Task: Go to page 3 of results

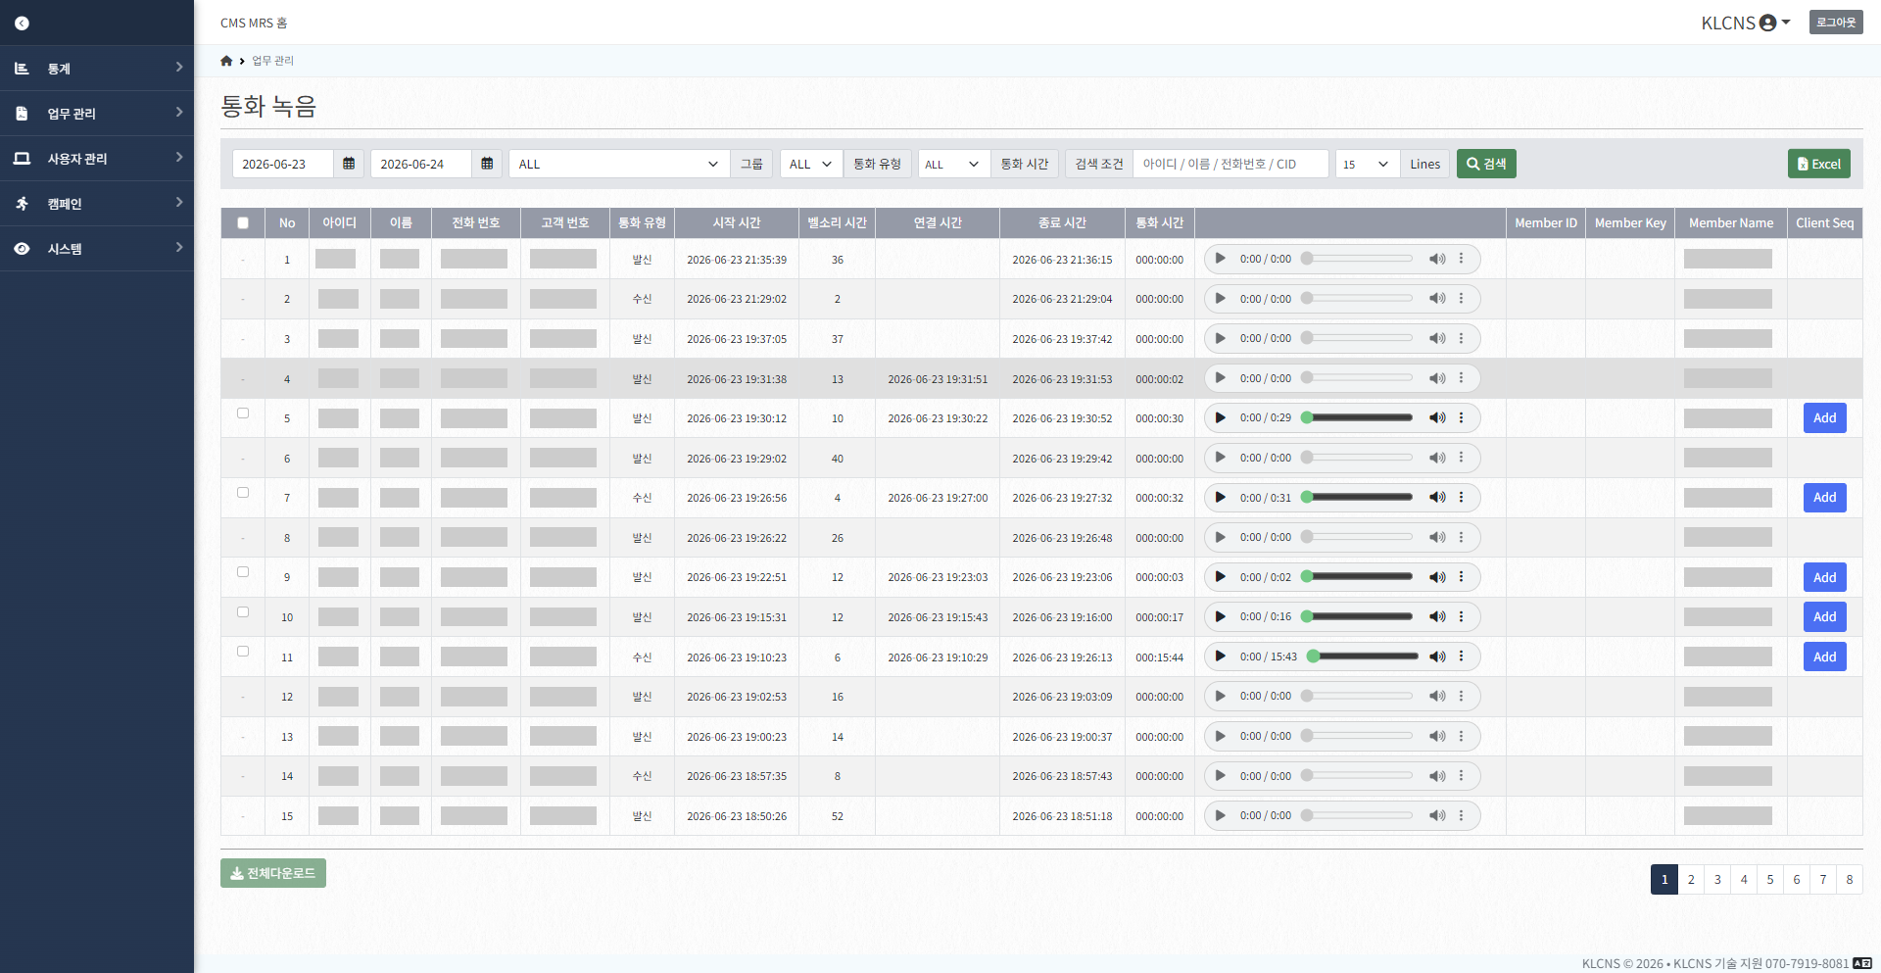Action: pos(1717,879)
